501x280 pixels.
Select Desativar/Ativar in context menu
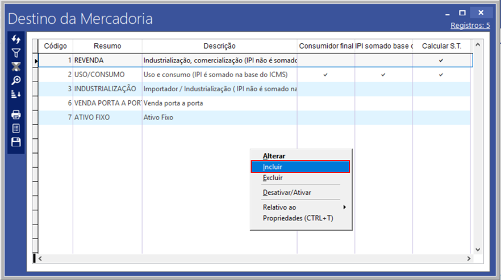click(x=287, y=193)
